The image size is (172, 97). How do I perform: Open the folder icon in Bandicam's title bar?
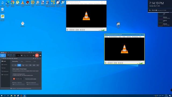click(29, 52)
